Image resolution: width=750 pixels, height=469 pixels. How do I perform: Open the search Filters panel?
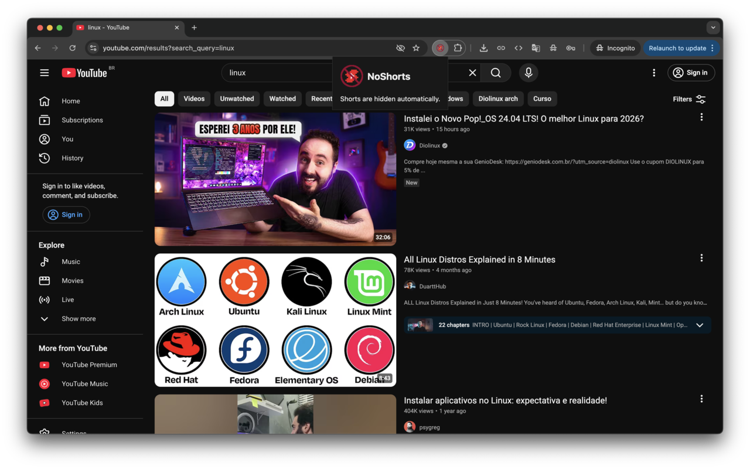pos(689,99)
